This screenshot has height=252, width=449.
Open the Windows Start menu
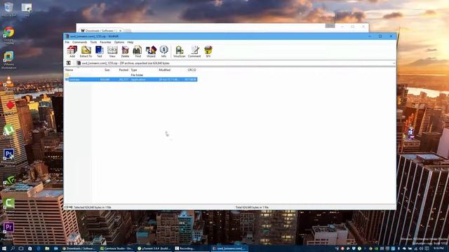(4, 248)
